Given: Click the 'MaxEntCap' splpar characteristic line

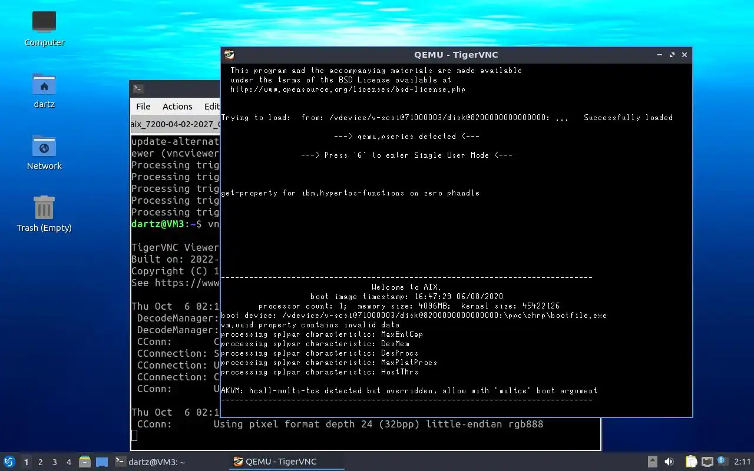Looking at the screenshot, I should tap(322, 334).
